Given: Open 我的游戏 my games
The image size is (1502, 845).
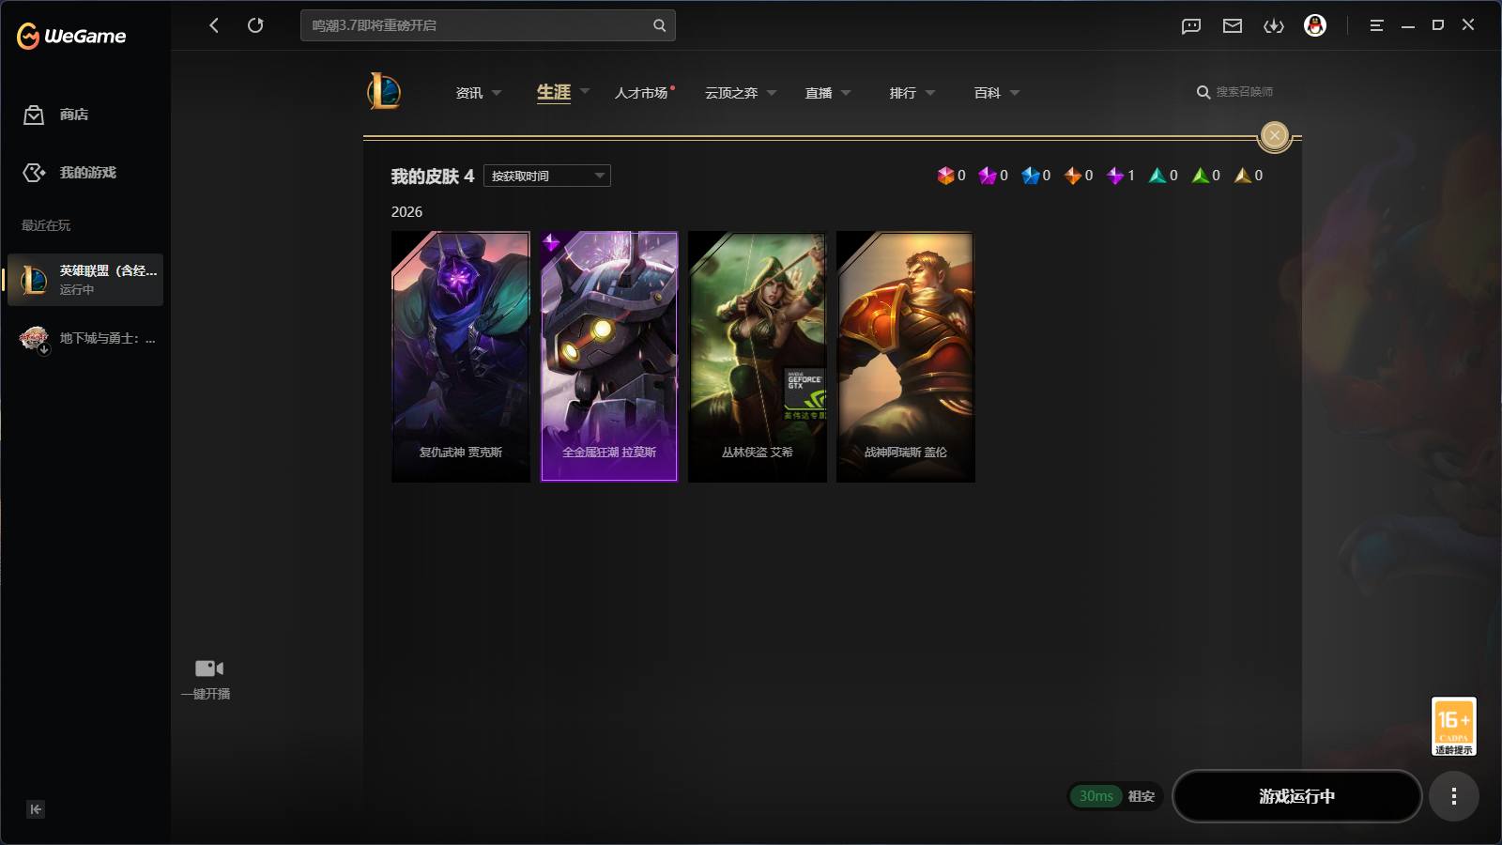Looking at the screenshot, I should (69, 173).
